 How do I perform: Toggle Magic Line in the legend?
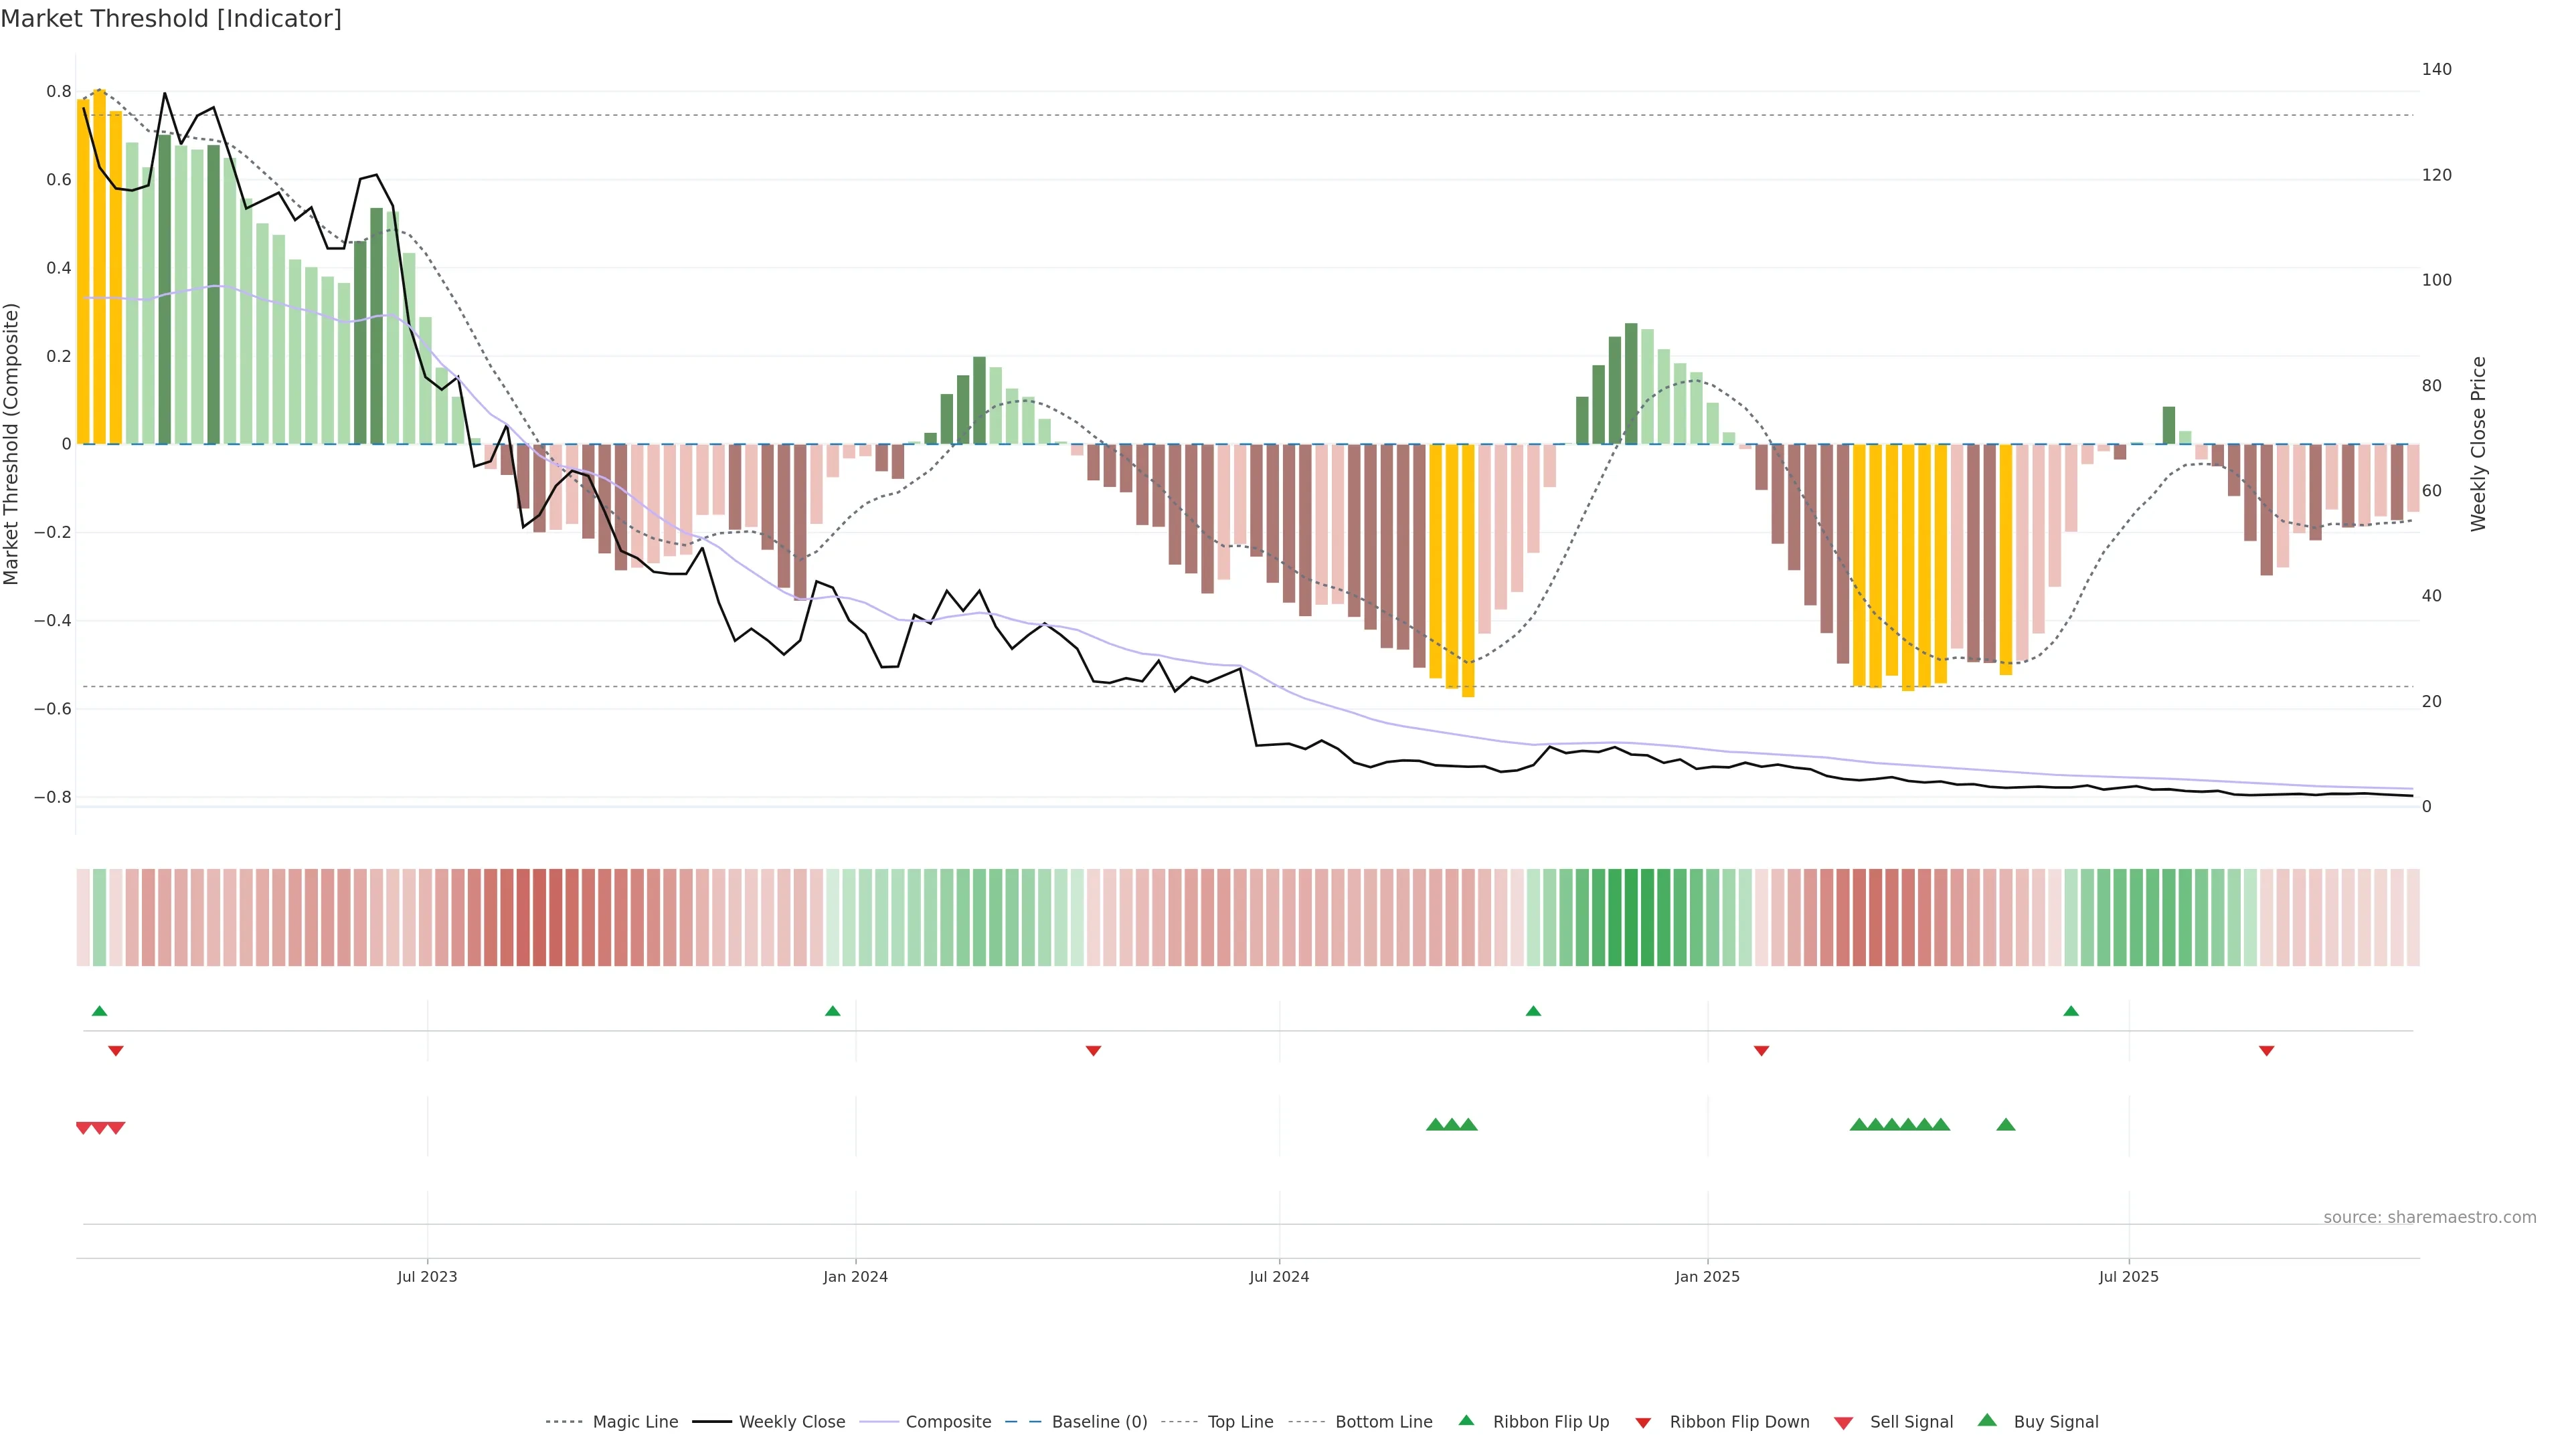634,1422
